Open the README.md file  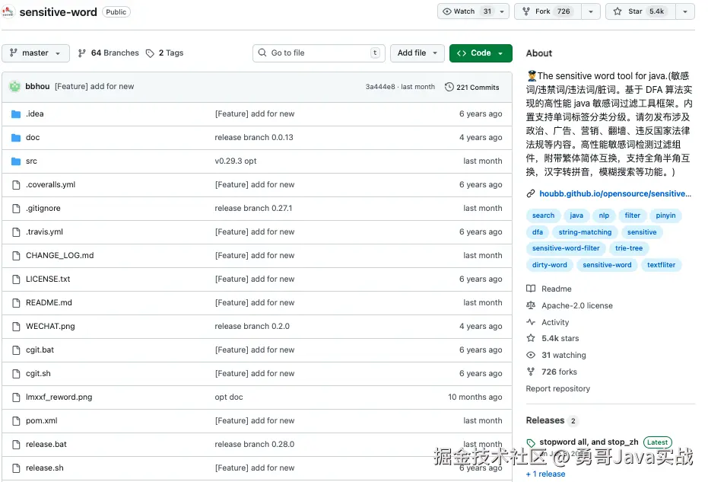49,303
